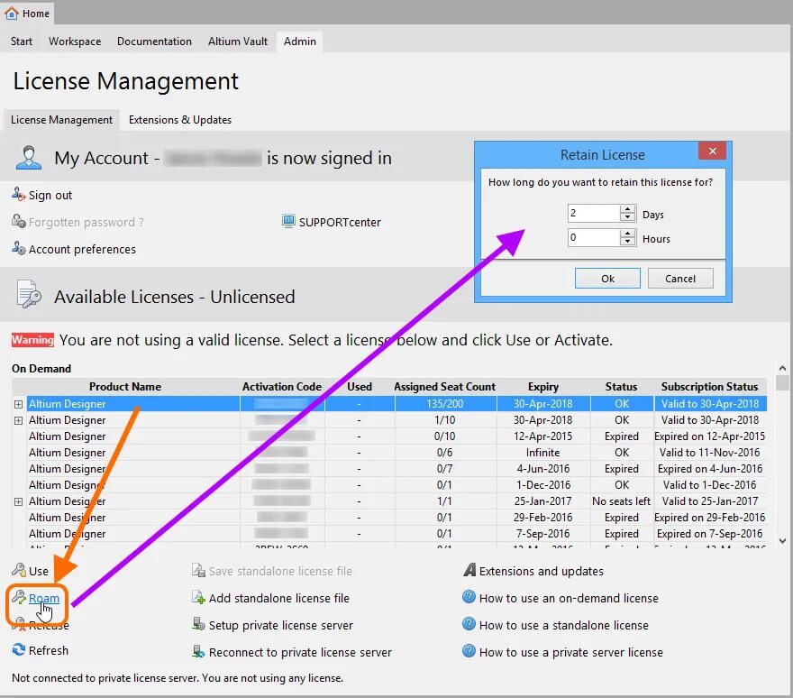Click the Subscription Status column header

(709, 387)
